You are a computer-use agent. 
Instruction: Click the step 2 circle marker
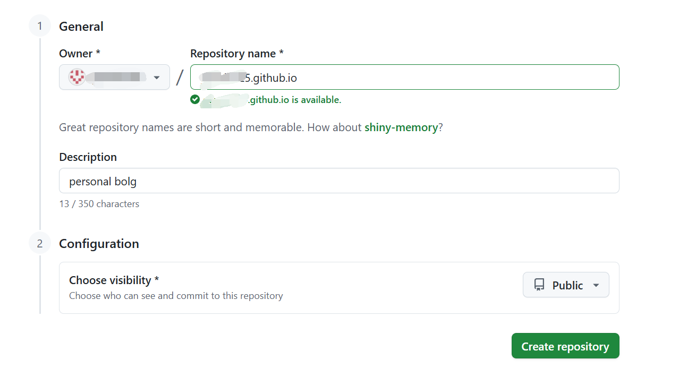coord(40,243)
